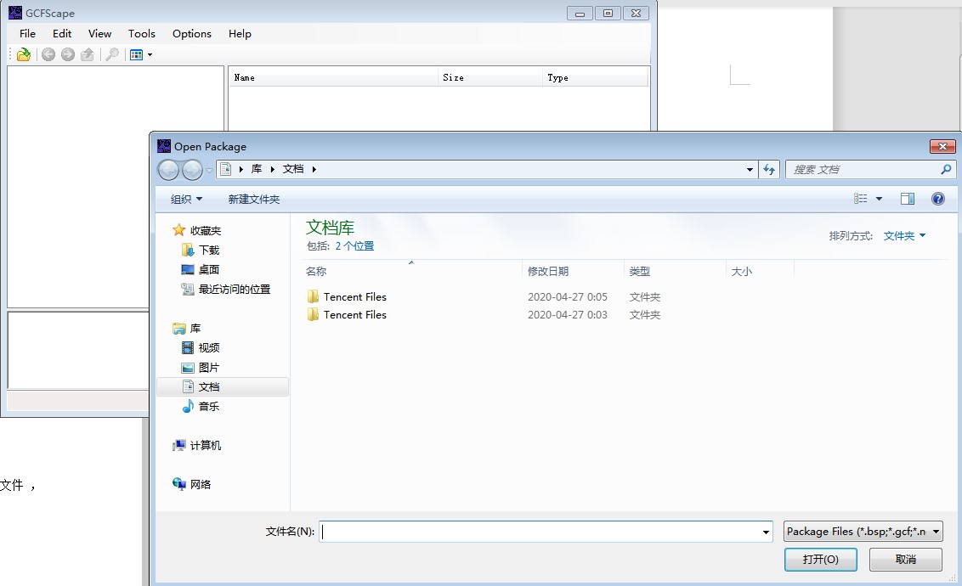Close the Open Package dialog
The image size is (962, 586).
[942, 146]
